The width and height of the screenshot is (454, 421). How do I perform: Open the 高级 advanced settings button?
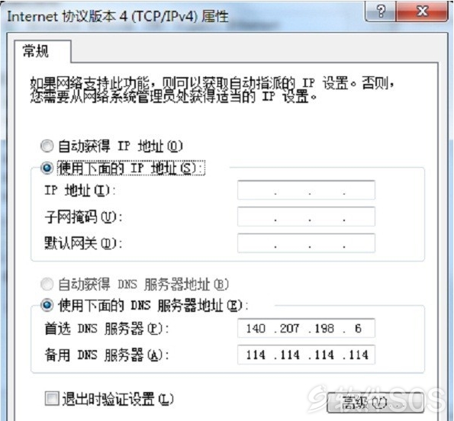click(375, 403)
